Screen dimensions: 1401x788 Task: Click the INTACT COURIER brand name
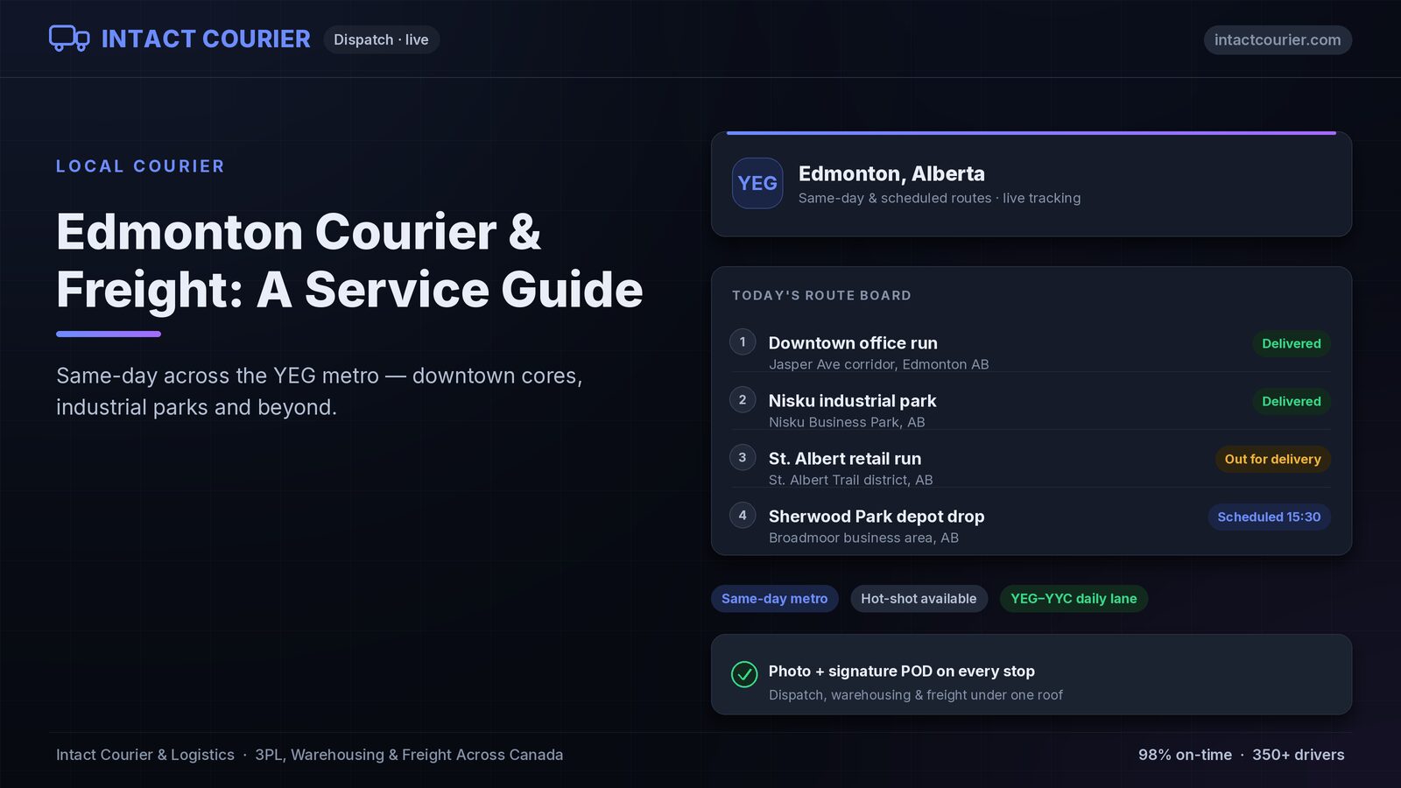206,39
